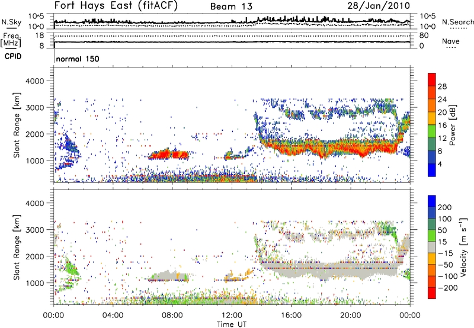Click the 'Slant Range [km]' label of power panel
Viewport: 474px width, 328px height.
click(x=17, y=125)
